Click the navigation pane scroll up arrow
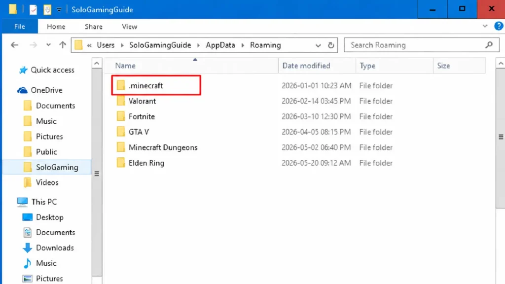 coord(97,64)
